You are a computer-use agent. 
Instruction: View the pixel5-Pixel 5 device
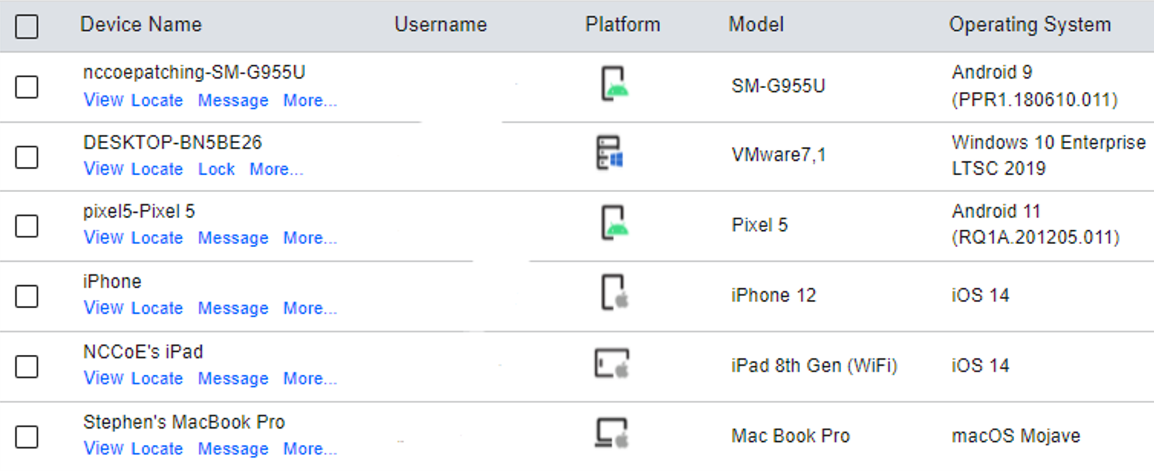104,238
